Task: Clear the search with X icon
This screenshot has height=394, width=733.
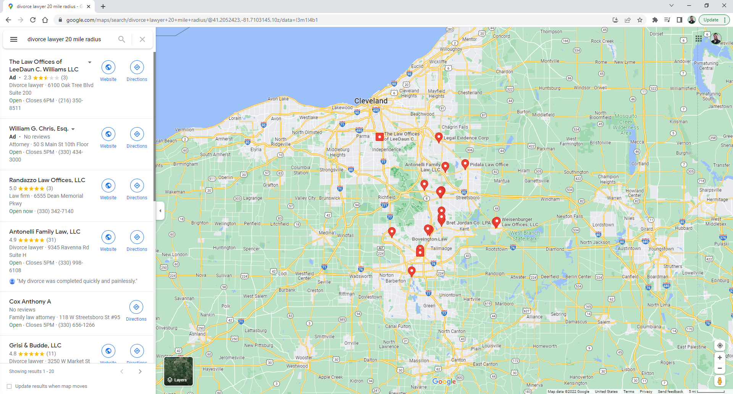Action: (x=142, y=39)
